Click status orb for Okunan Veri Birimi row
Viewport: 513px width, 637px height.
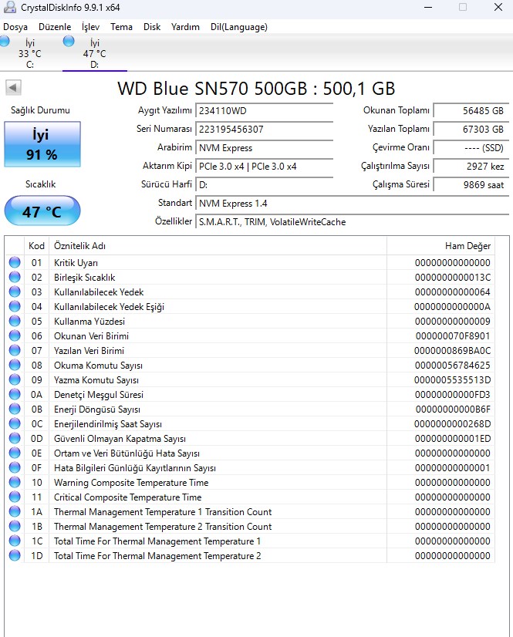15,335
